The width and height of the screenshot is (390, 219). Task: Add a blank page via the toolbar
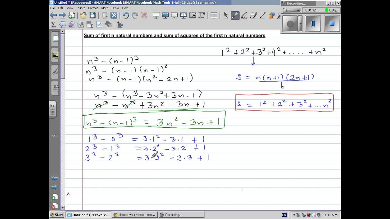coord(71,15)
